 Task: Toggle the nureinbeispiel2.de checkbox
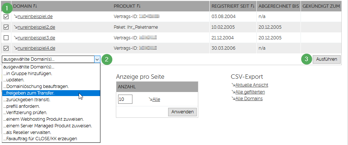[6, 27]
